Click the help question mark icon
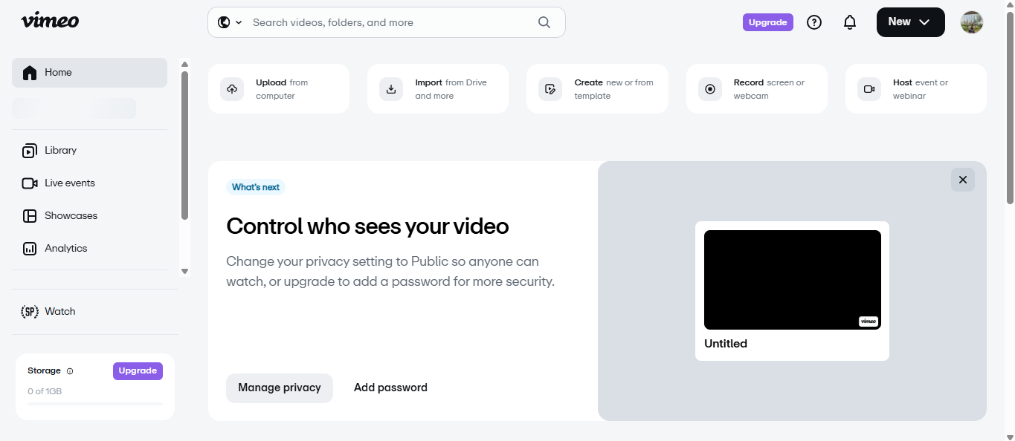The width and height of the screenshot is (1015, 441). pyautogui.click(x=813, y=22)
